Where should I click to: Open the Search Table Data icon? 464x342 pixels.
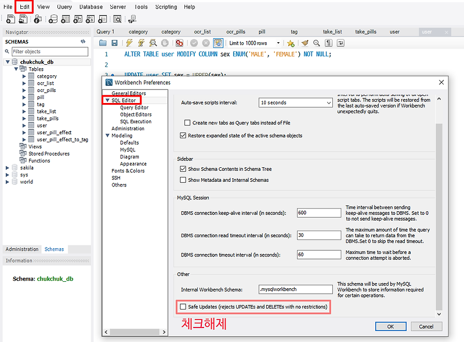pos(118,19)
